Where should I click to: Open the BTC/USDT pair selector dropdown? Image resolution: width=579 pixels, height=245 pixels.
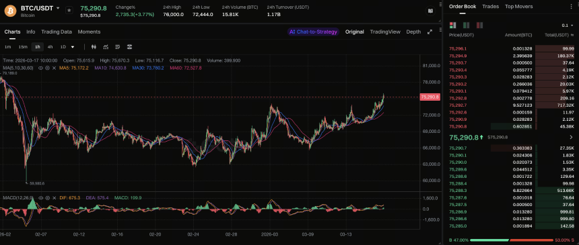tap(58, 8)
